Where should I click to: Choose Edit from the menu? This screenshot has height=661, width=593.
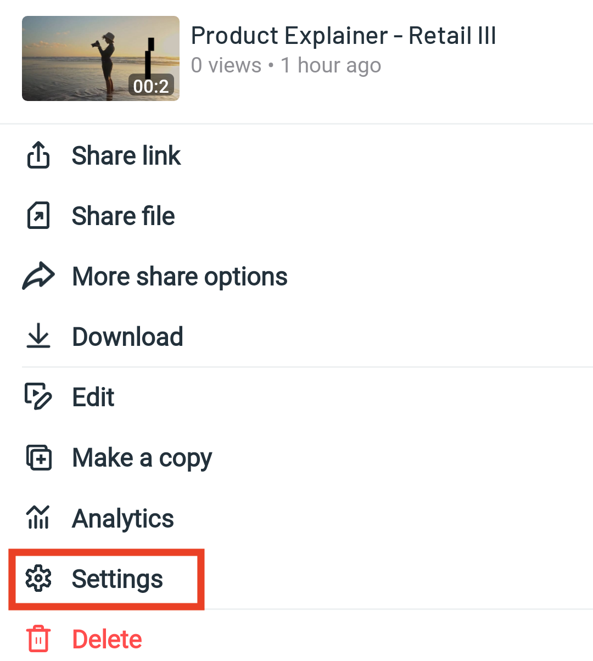tap(93, 397)
